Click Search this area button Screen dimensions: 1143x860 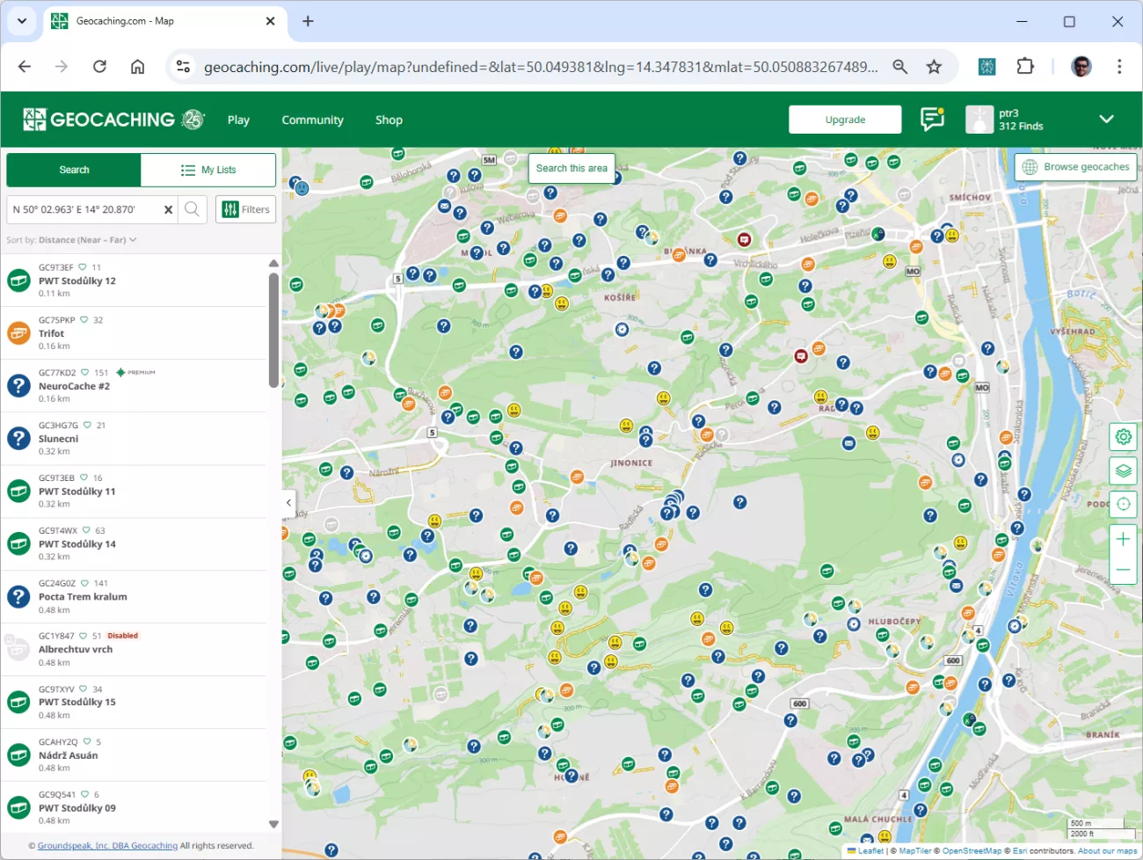[571, 168]
